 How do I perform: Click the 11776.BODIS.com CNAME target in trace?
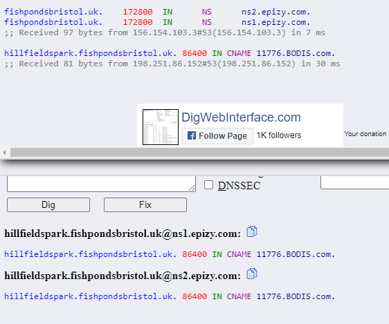(296, 53)
